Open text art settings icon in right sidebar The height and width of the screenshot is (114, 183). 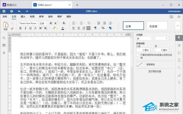pos(179,82)
